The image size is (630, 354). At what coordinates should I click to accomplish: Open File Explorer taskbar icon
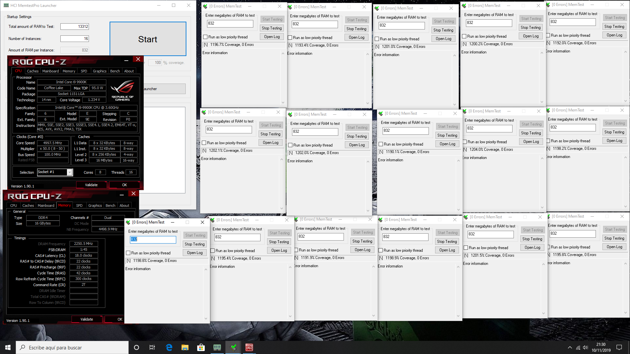tap(185, 347)
